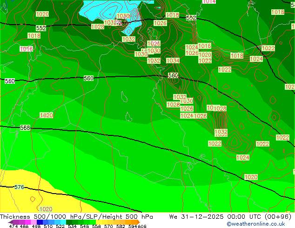Click the '576' height contour label
295x228 pixels.
19,187
